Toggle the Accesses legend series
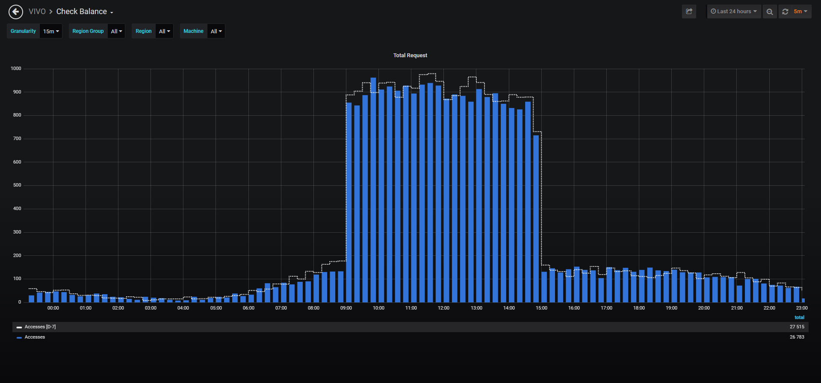This screenshot has height=383, width=821. pos(35,337)
